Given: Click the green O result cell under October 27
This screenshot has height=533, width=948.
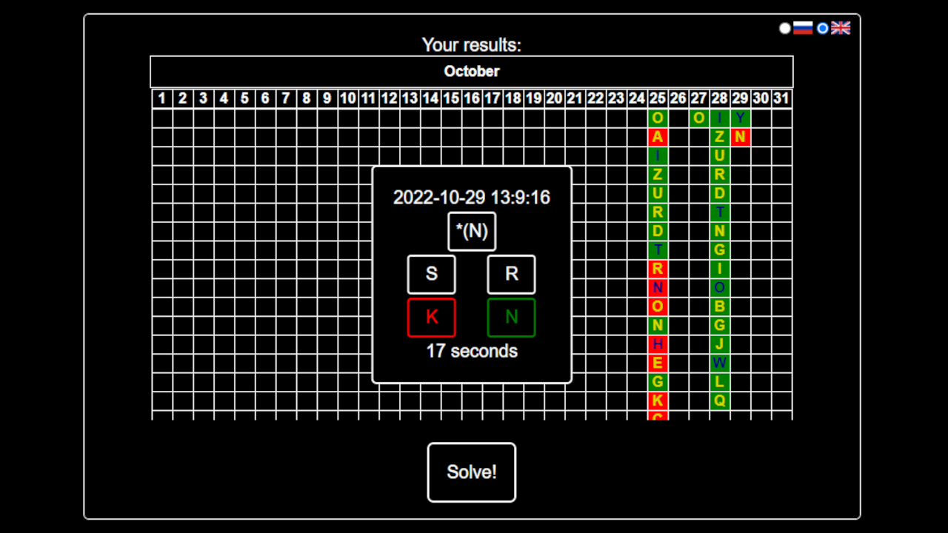Looking at the screenshot, I should (698, 117).
